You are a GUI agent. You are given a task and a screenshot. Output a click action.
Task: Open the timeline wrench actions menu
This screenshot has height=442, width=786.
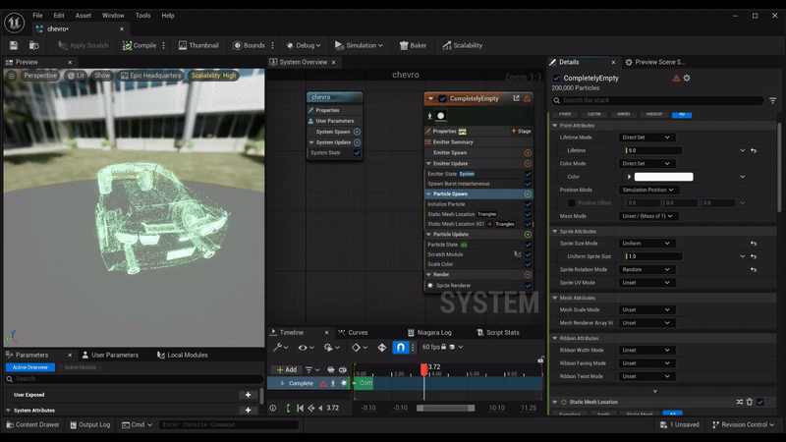(x=280, y=348)
